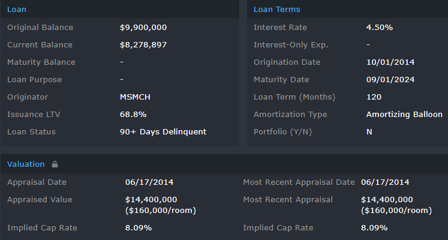The height and width of the screenshot is (240, 448).
Task: Select the Current Balance amount $8,278,897
Action: coord(143,45)
